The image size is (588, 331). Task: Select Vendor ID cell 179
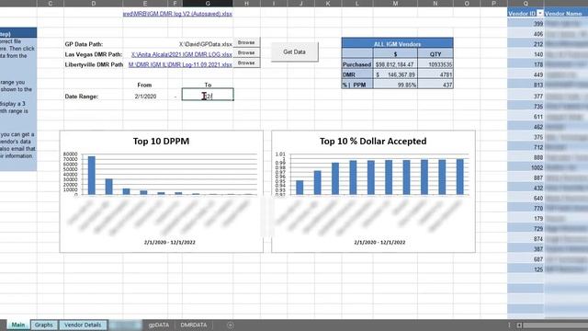tap(526, 219)
